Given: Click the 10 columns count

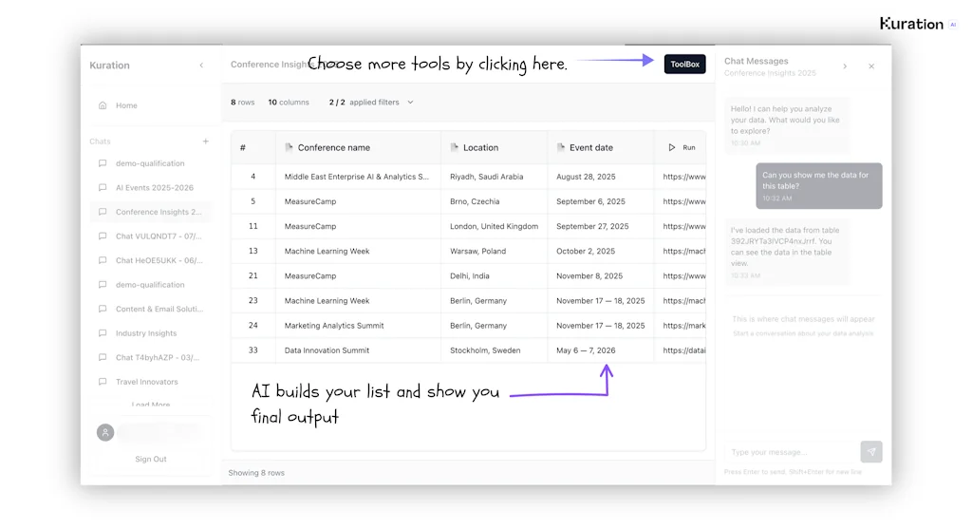Looking at the screenshot, I should 289,103.
